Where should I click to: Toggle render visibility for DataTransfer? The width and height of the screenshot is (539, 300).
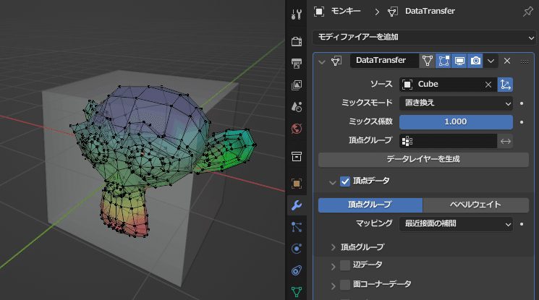pos(475,61)
